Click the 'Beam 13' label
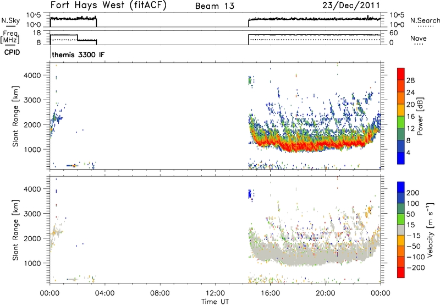Screen dimensions: 440x305 tap(215, 6)
